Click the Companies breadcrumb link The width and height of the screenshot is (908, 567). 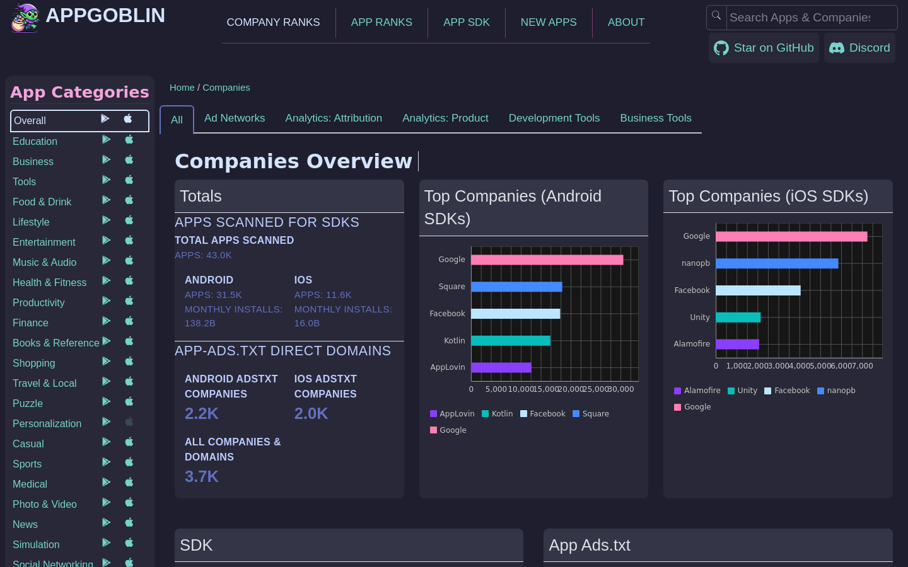pos(226,88)
